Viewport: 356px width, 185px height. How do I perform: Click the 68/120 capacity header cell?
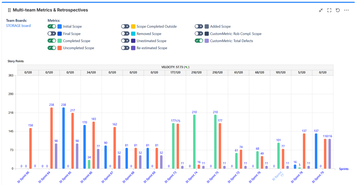pyautogui.click(x=259, y=72)
